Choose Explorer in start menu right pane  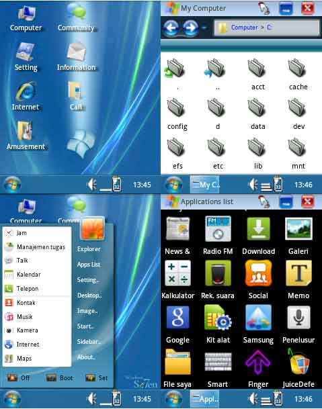pos(89,249)
